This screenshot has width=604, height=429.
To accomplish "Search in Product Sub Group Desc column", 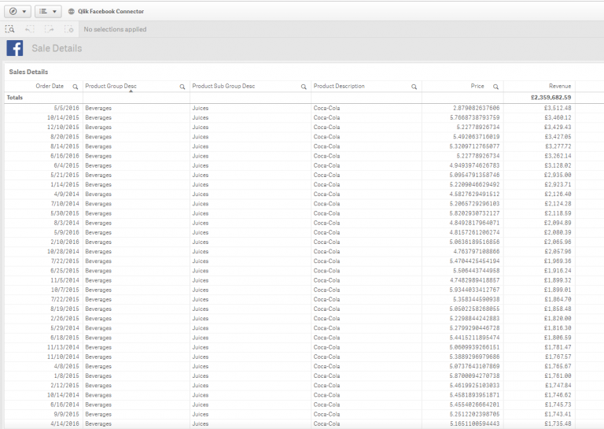I will tap(304, 87).
